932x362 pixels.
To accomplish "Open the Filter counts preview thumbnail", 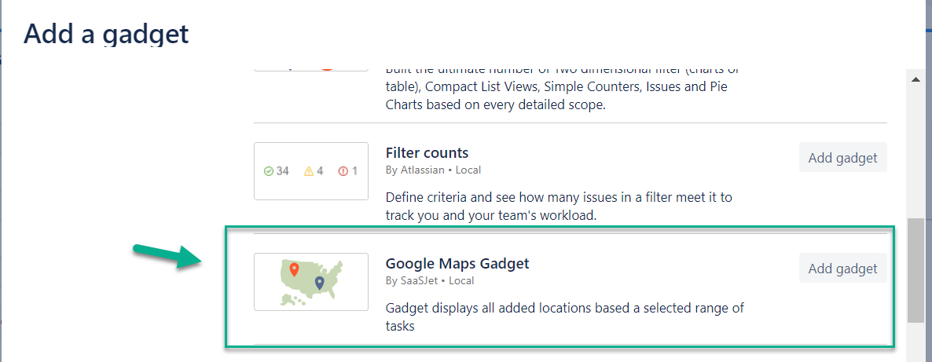I will pyautogui.click(x=311, y=171).
